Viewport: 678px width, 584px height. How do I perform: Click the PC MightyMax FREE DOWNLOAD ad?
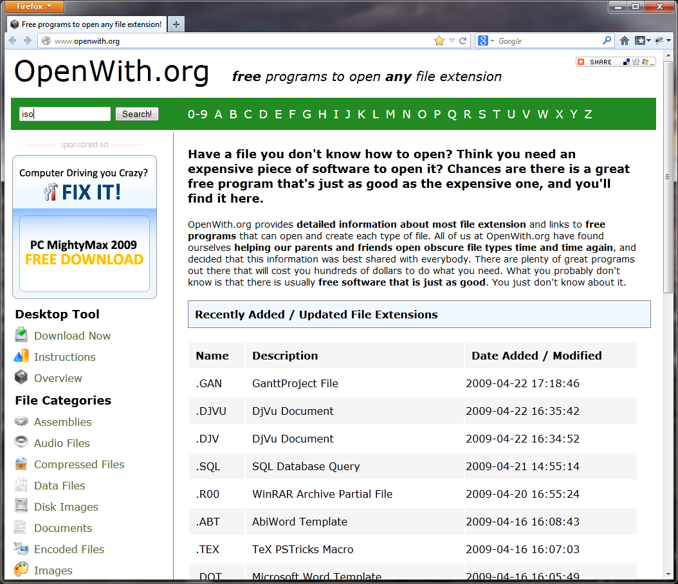(x=84, y=253)
